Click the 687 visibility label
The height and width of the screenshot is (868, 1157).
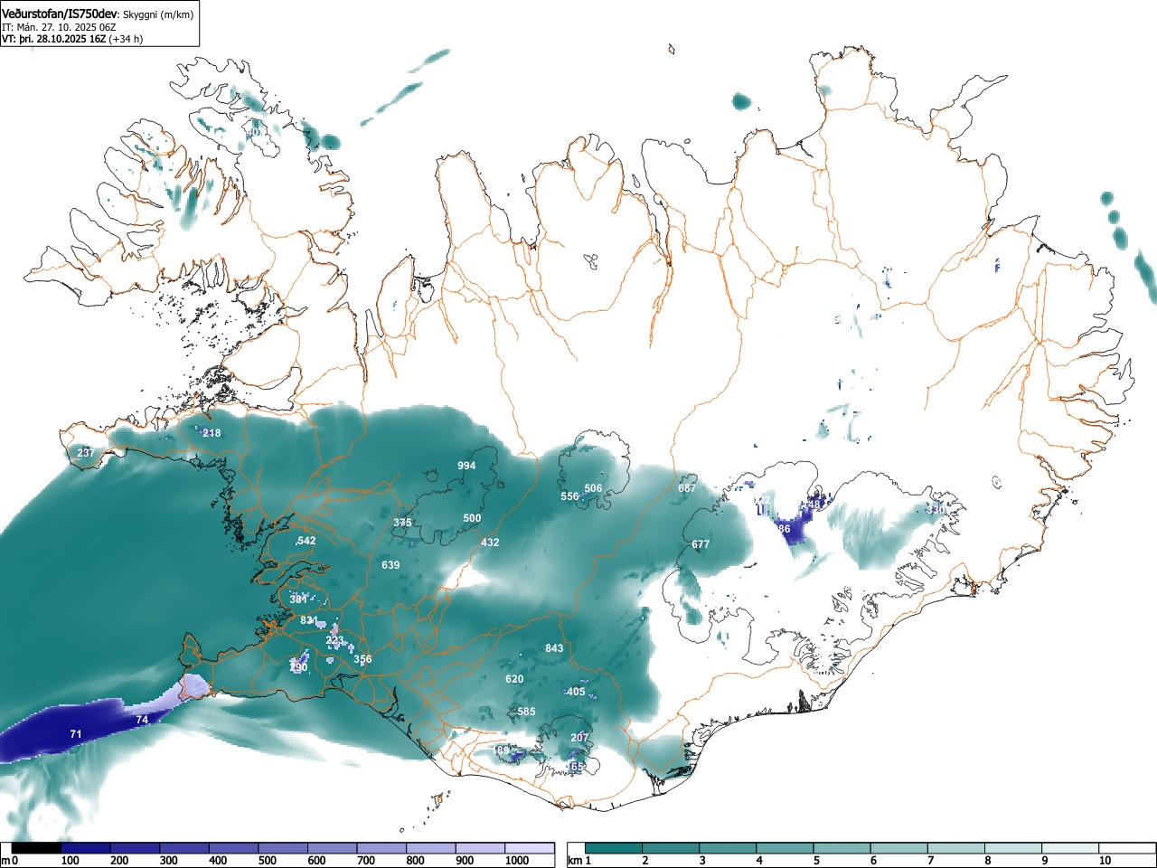tap(688, 488)
